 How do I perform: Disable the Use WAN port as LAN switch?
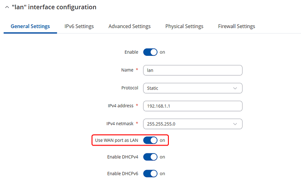(150, 140)
